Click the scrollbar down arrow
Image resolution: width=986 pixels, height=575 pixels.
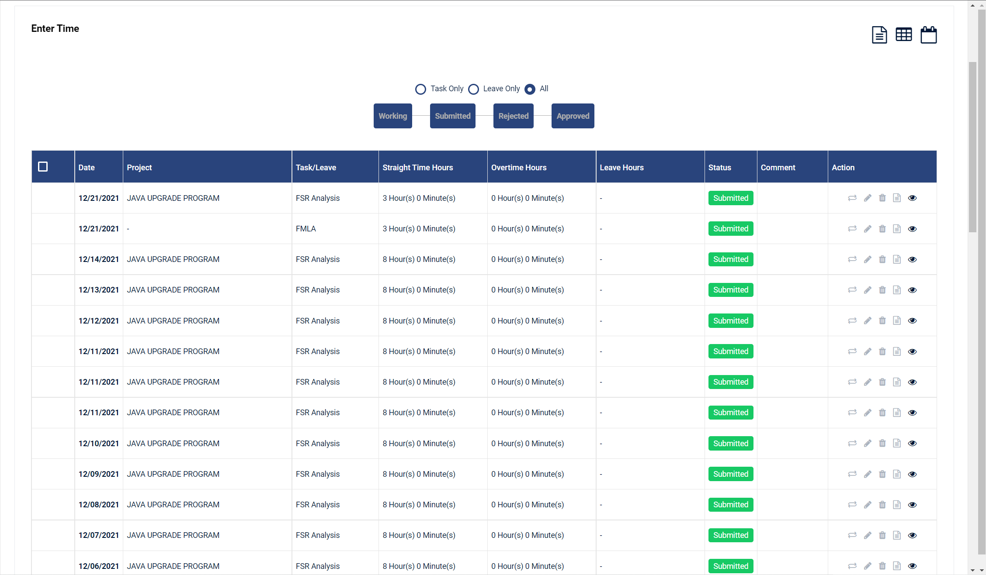[x=972, y=570]
